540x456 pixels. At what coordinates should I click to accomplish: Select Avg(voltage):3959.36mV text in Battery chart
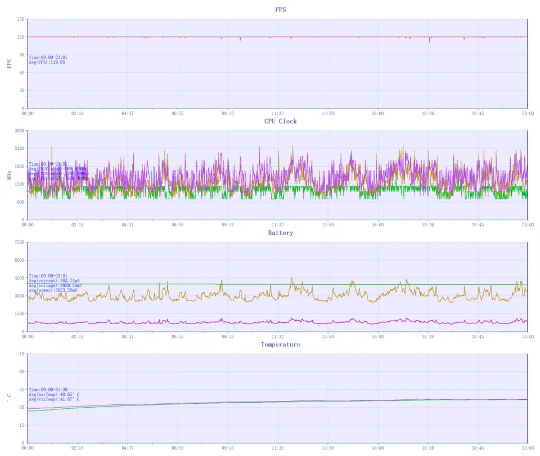(x=55, y=285)
